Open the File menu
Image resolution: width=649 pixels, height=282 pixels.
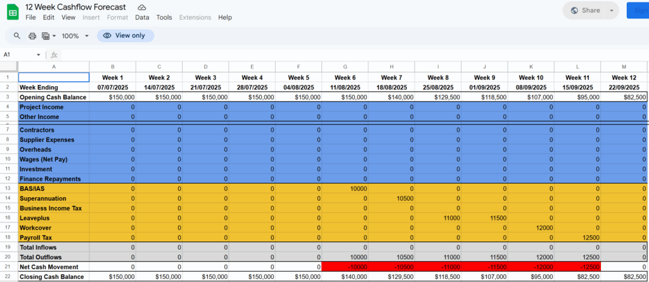30,18
